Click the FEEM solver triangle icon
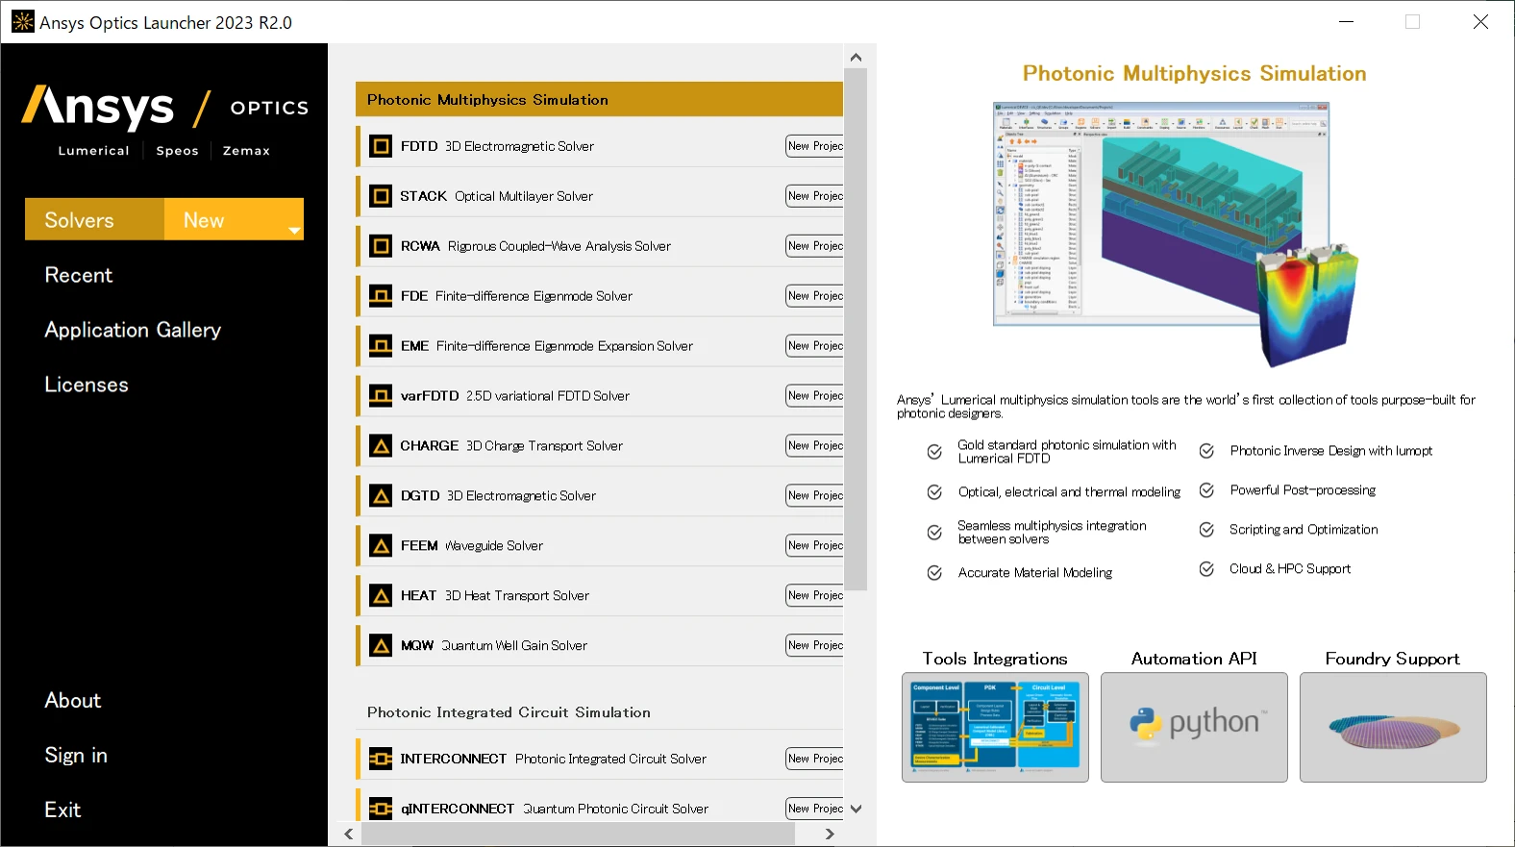1515x847 pixels. pos(381,546)
